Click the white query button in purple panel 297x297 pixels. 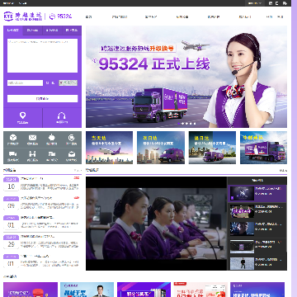(x=42, y=98)
